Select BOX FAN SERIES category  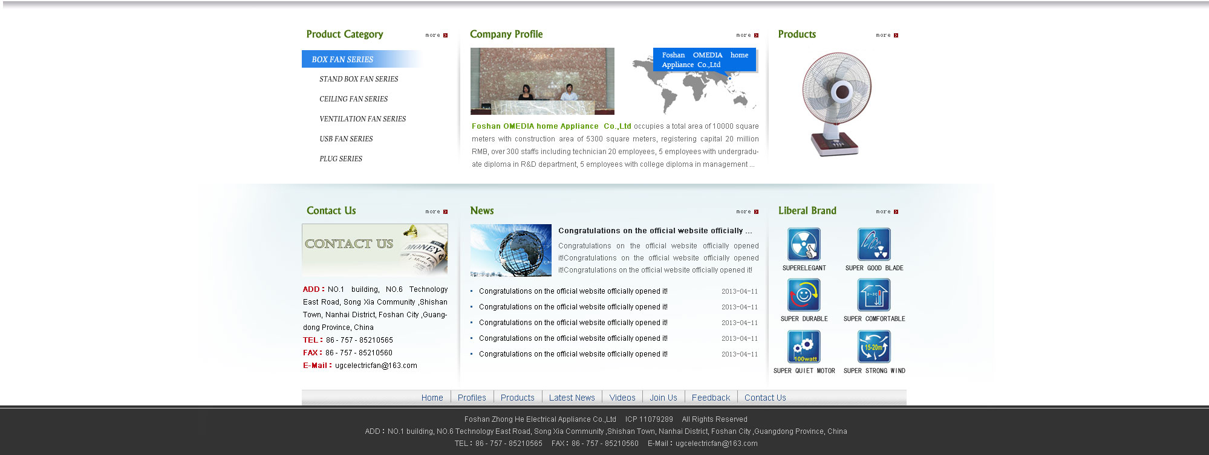(342, 59)
